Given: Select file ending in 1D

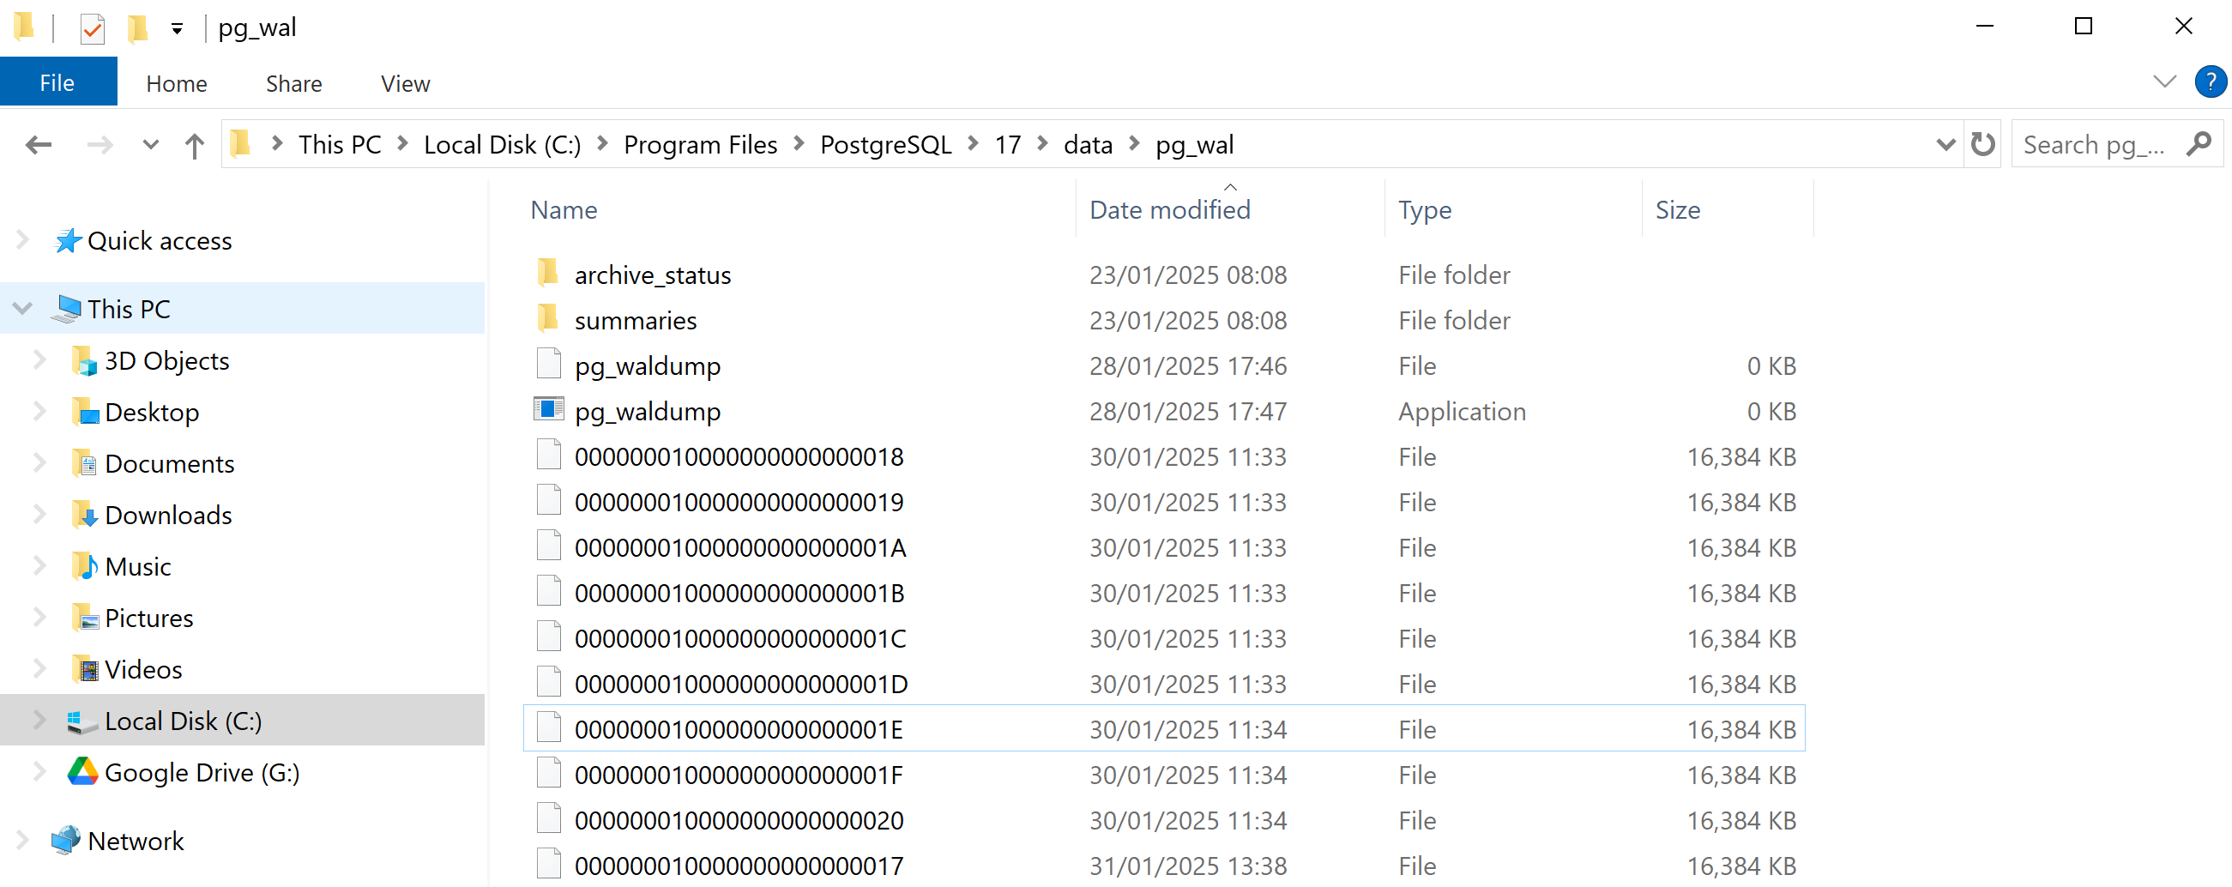Looking at the screenshot, I should pos(741,685).
